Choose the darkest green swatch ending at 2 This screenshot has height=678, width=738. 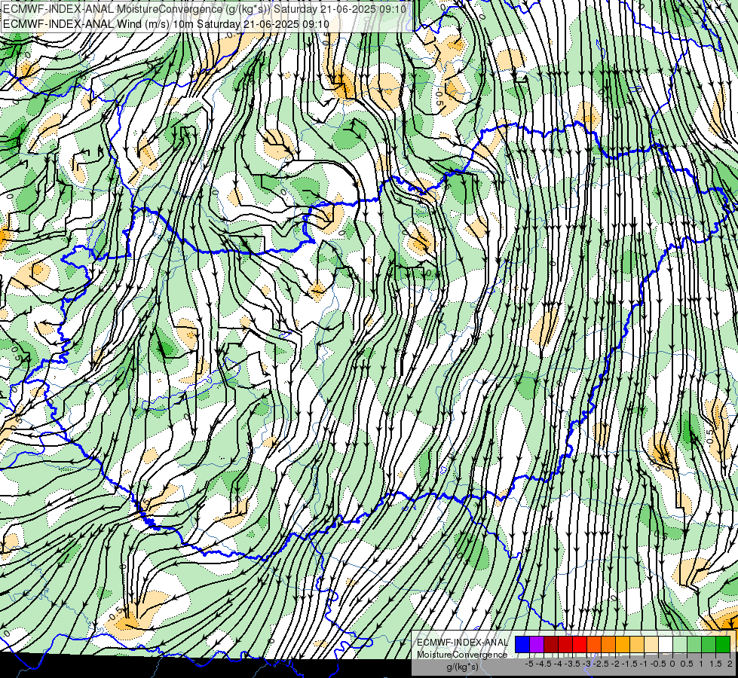pos(723,645)
